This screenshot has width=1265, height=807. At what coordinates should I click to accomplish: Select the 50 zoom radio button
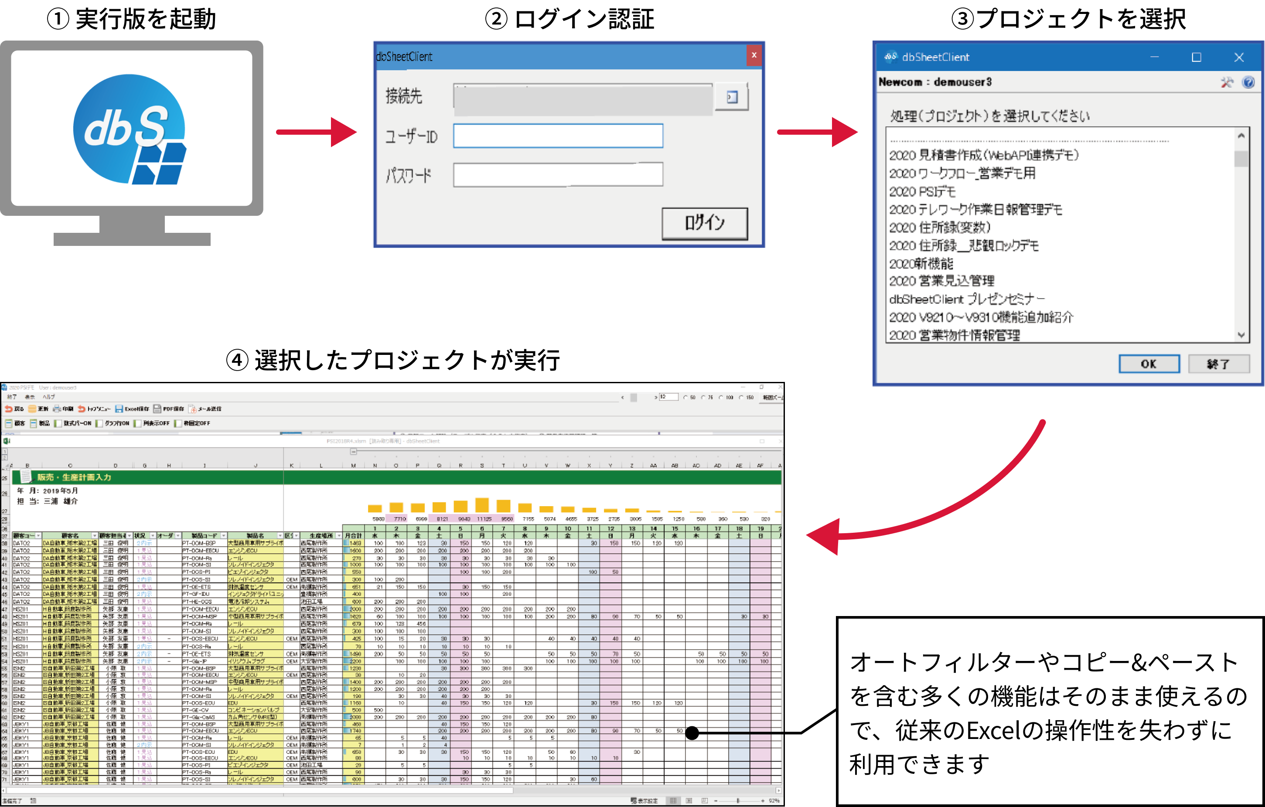[x=685, y=398]
